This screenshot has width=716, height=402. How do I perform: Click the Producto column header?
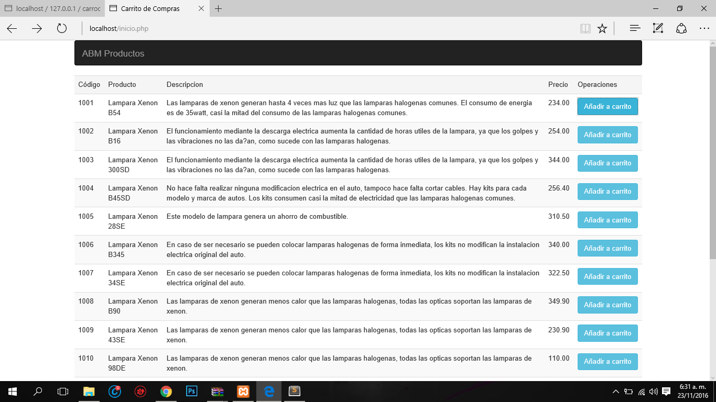click(122, 84)
